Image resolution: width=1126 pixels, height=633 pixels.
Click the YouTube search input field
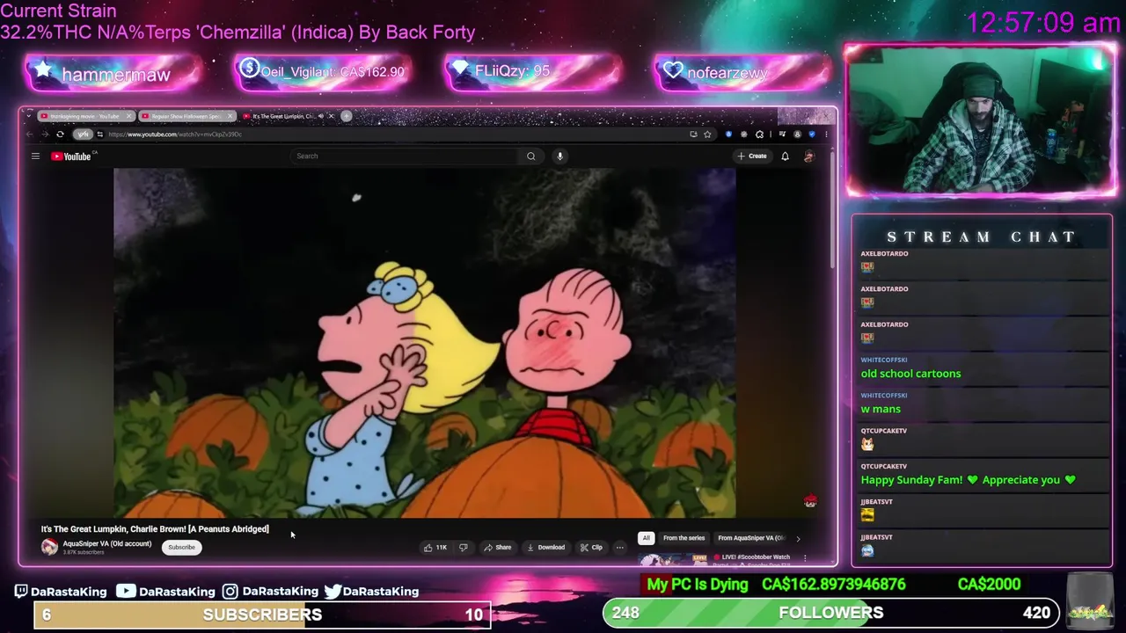click(x=405, y=156)
